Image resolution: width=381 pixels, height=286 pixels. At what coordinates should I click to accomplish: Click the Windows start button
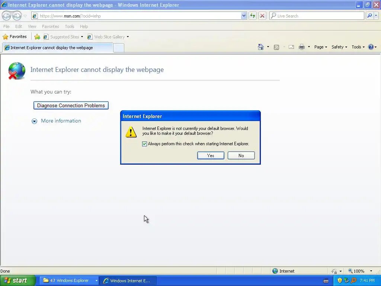17,280
